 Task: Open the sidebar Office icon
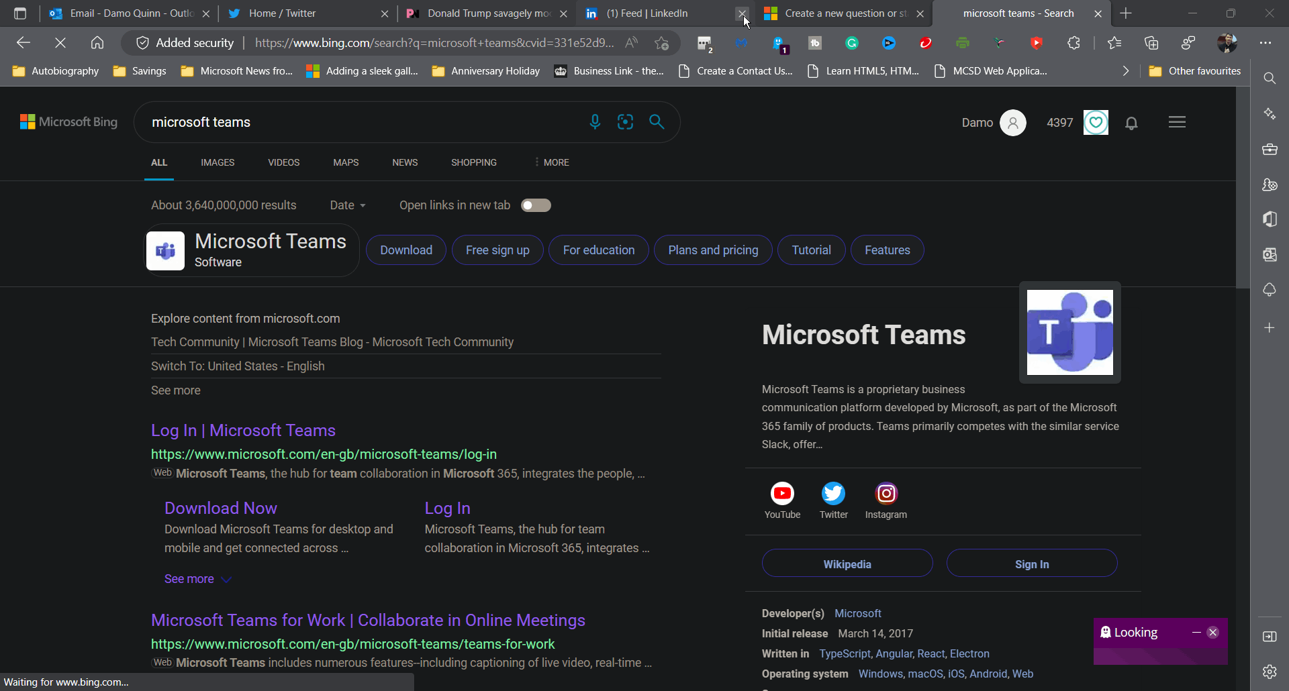coord(1270,219)
